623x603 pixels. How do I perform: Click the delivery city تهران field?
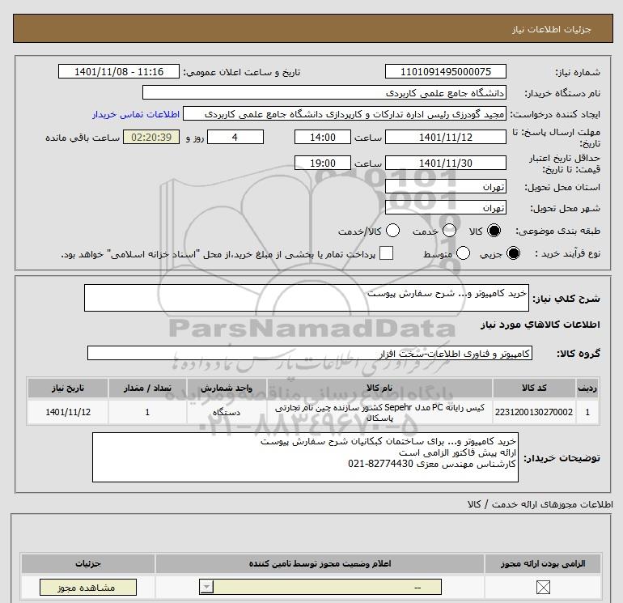pos(445,207)
